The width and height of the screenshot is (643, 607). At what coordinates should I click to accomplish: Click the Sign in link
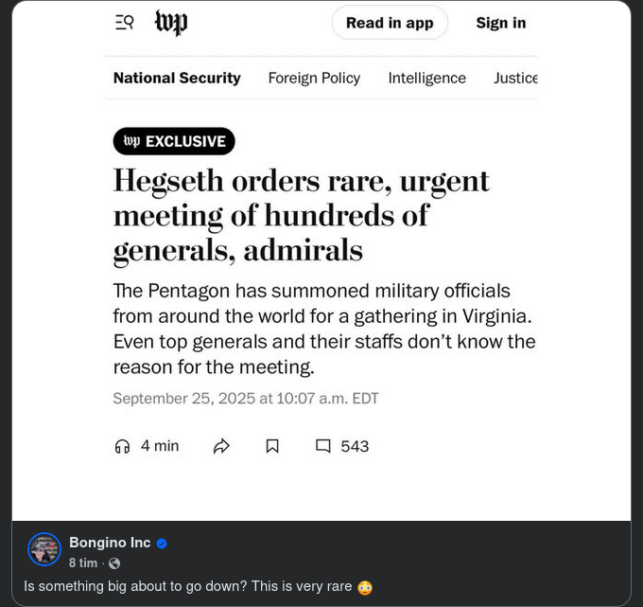click(x=500, y=23)
